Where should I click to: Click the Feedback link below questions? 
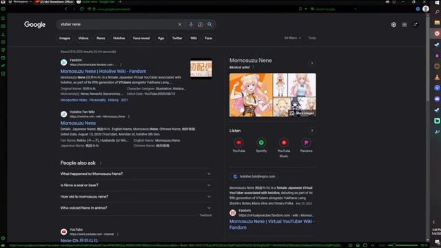coord(205,216)
